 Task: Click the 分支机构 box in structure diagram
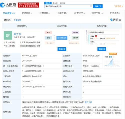tap(75, 38)
